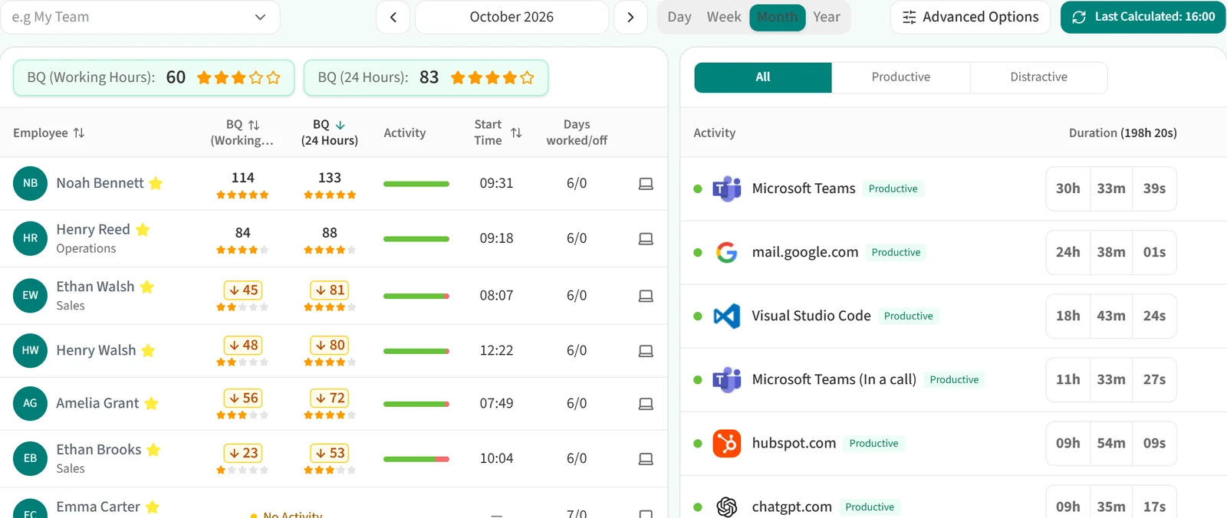Click Microsoft Teams duration 30h 33m 39s
1227x518 pixels.
1111,189
